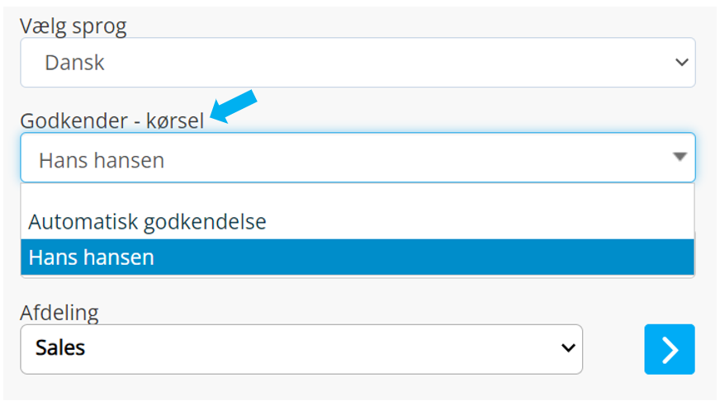Choose the highlighted Hans hansen list option

358,257
